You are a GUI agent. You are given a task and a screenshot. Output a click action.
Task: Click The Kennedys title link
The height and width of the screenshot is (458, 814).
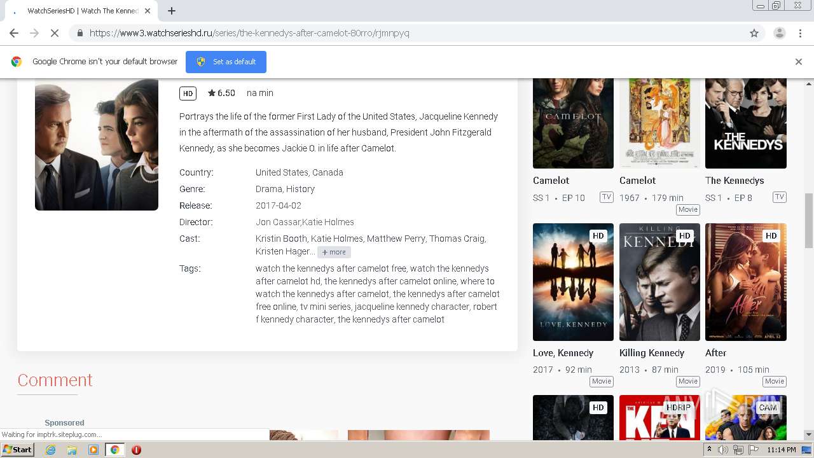click(x=735, y=181)
